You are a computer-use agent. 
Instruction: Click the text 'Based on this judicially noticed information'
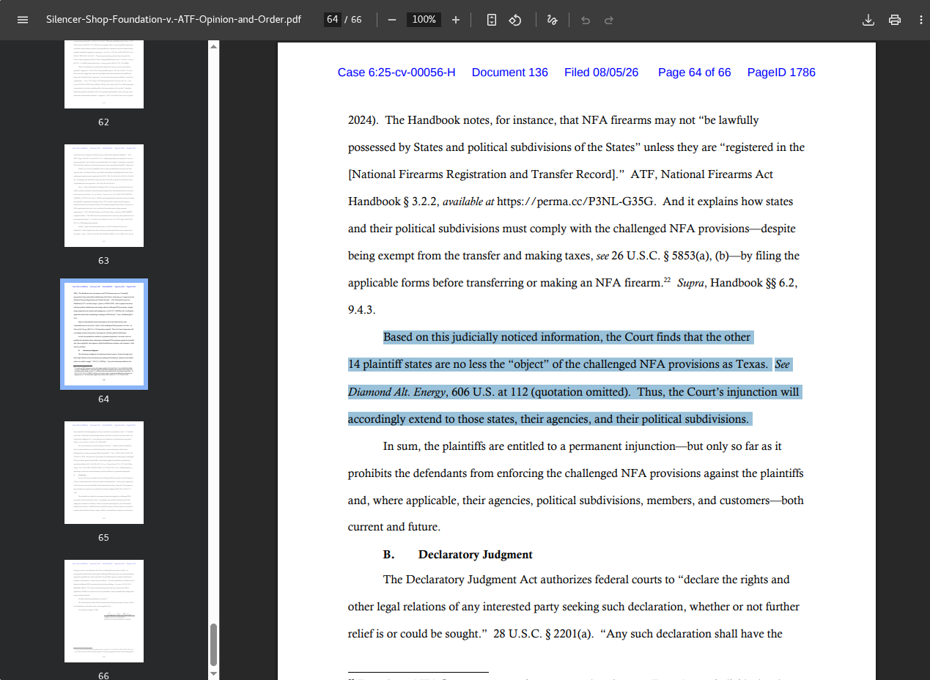(491, 337)
